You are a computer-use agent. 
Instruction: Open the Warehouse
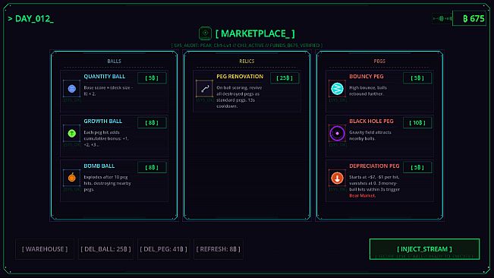click(x=45, y=249)
